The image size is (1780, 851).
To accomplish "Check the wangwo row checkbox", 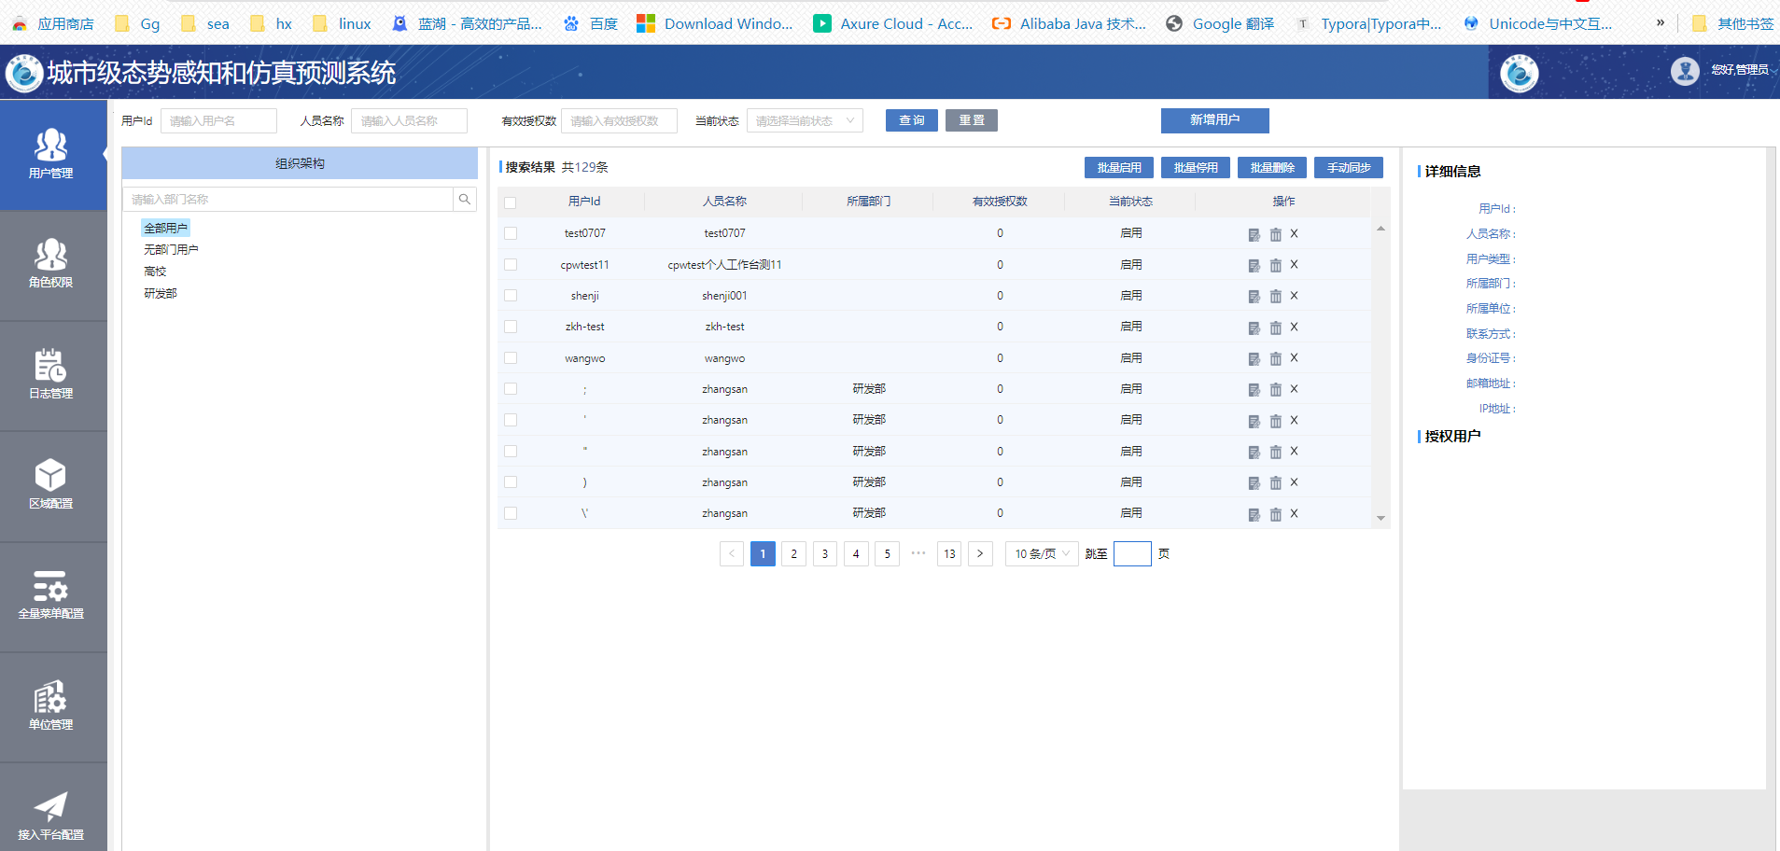I will [511, 357].
